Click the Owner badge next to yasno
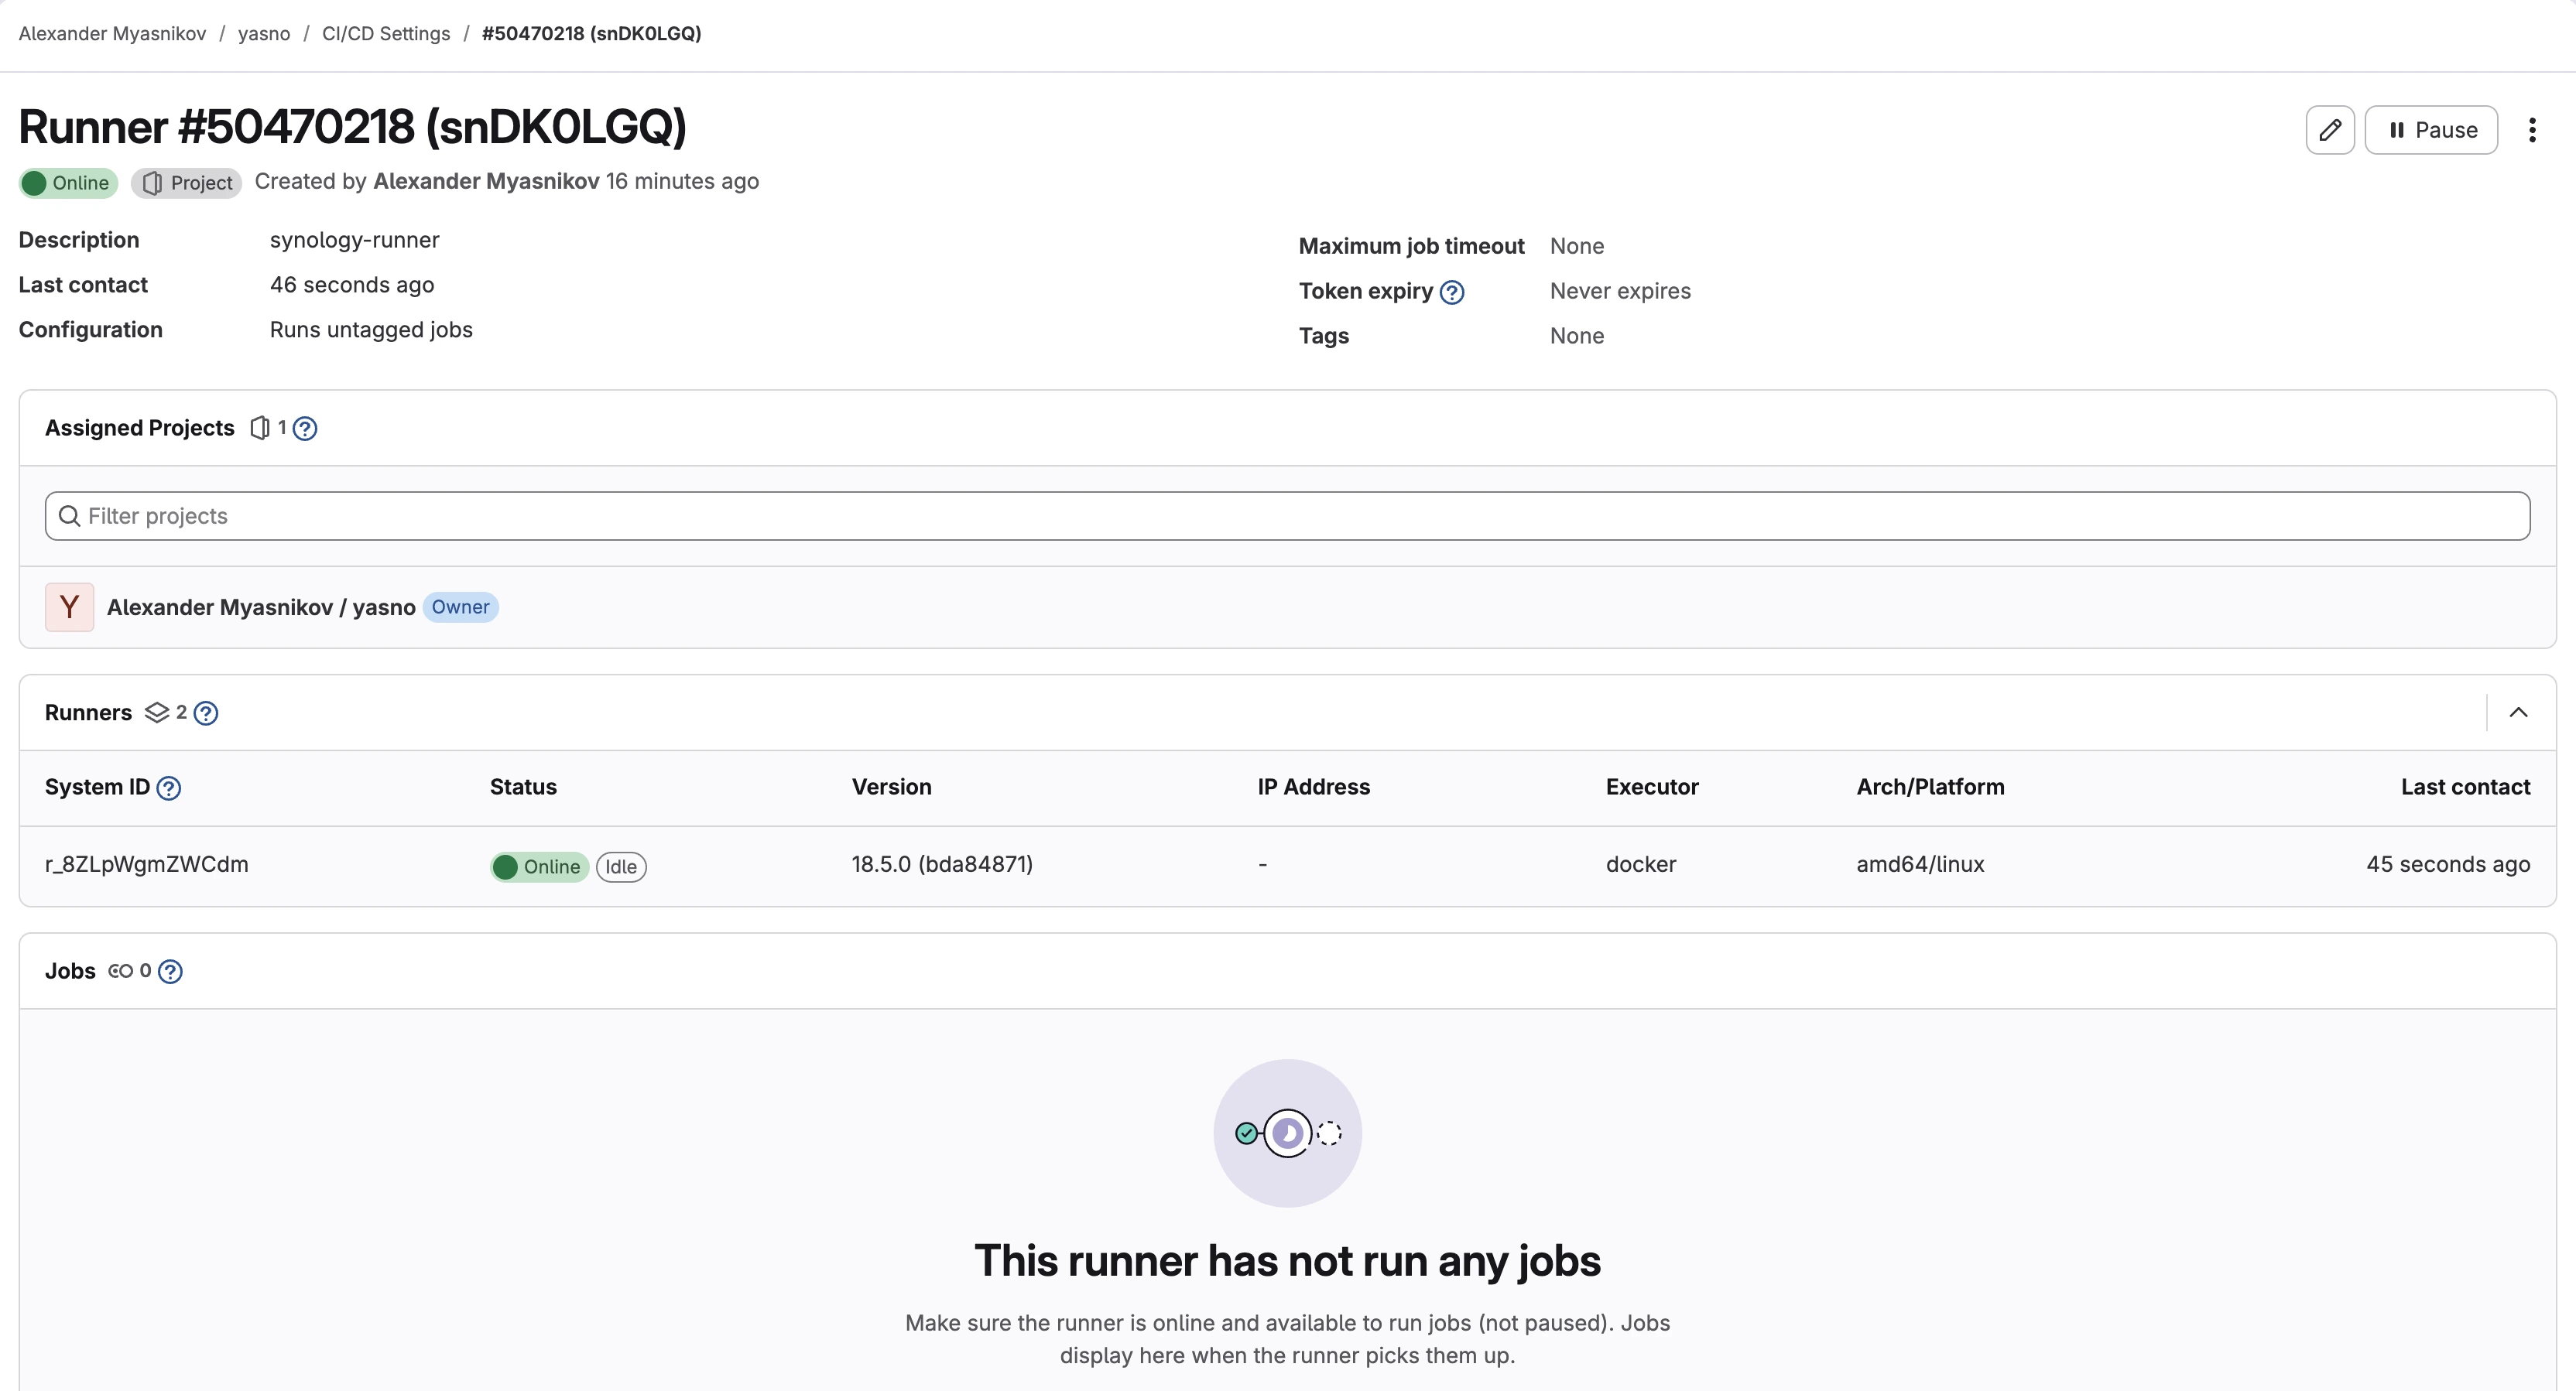This screenshot has width=2576, height=1391. point(460,607)
